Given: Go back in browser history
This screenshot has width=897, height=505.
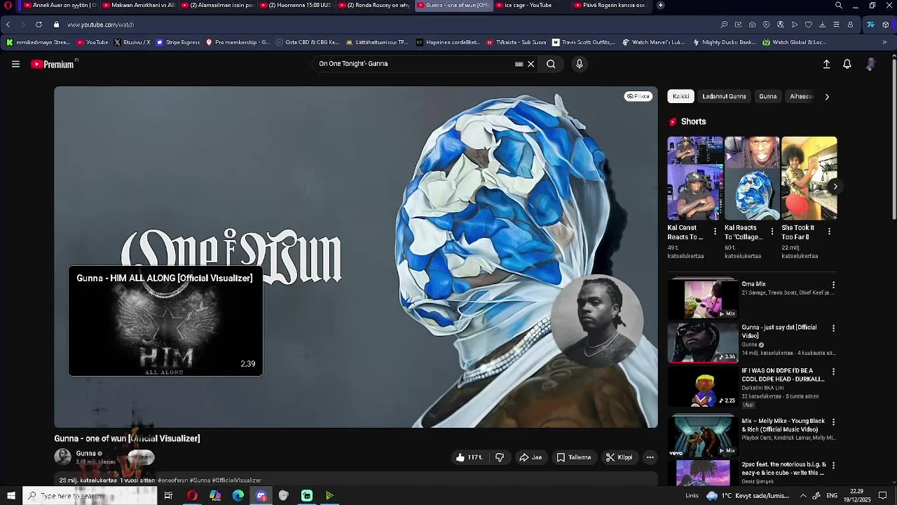Looking at the screenshot, I should [x=8, y=25].
